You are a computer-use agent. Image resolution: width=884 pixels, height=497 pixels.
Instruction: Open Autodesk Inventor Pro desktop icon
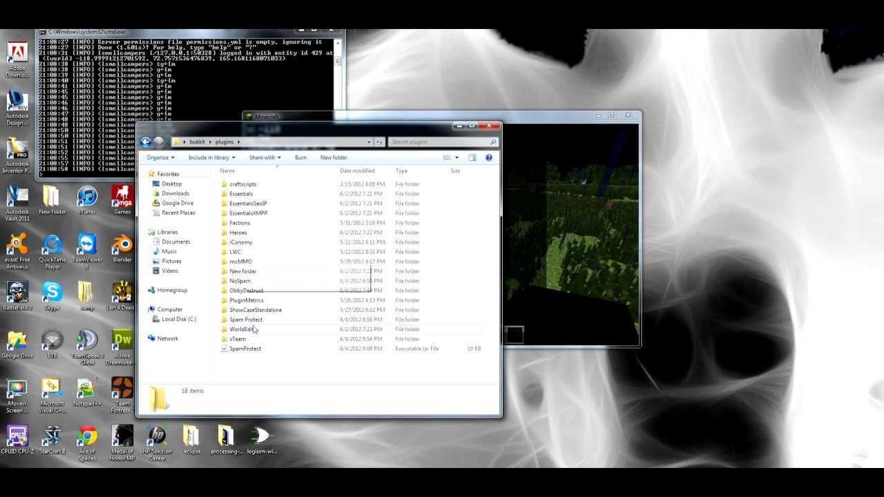17,155
